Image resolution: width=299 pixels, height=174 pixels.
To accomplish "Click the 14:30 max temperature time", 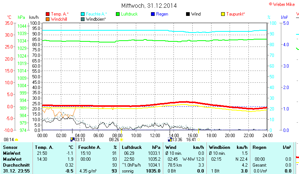I will [x=42, y=159].
